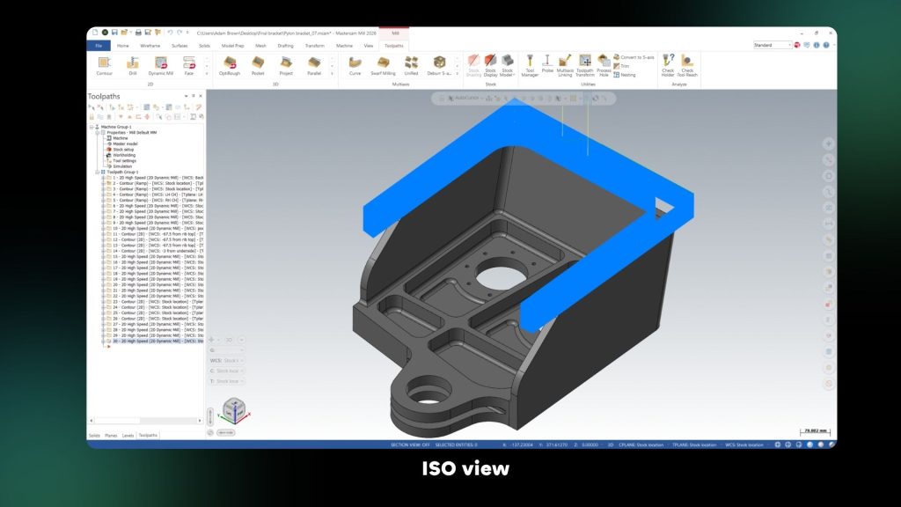Open Multiaxis Linking
The width and height of the screenshot is (901, 507).
[x=565, y=65]
